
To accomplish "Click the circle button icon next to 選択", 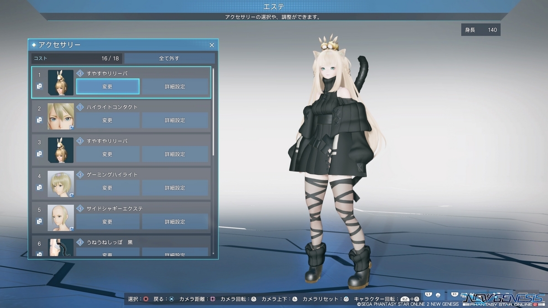I will (146, 299).
